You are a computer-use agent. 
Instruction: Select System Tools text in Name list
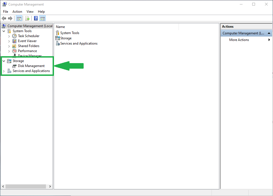point(70,33)
